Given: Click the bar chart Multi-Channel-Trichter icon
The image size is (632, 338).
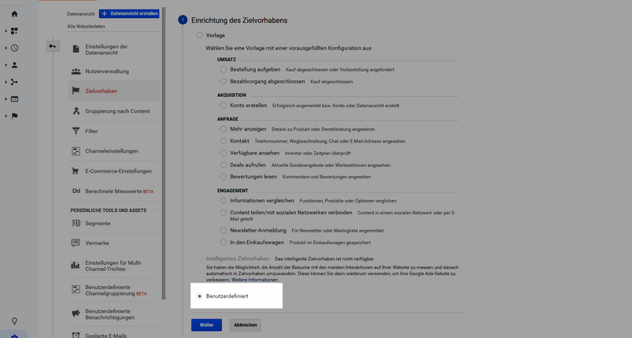Looking at the screenshot, I should pyautogui.click(x=76, y=266).
